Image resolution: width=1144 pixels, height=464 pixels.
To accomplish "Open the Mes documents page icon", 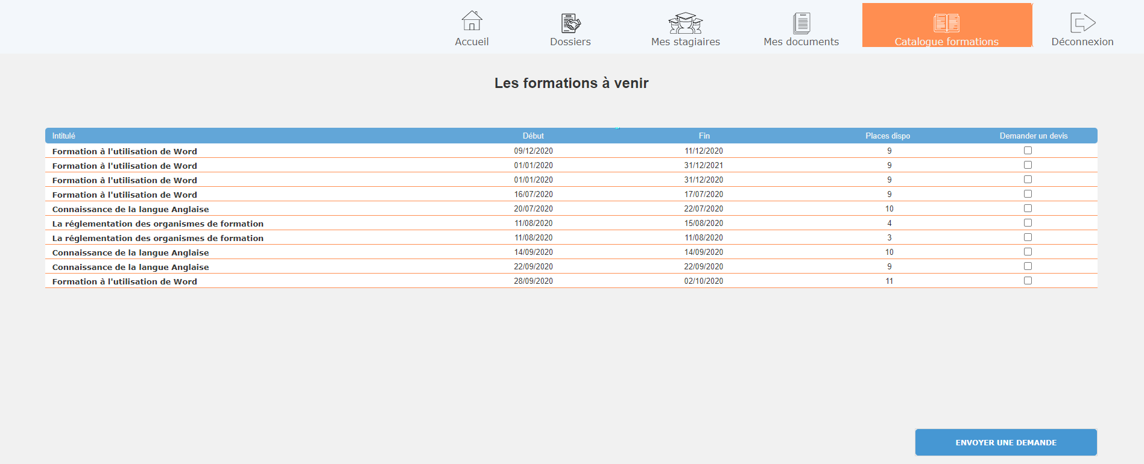I will click(801, 23).
